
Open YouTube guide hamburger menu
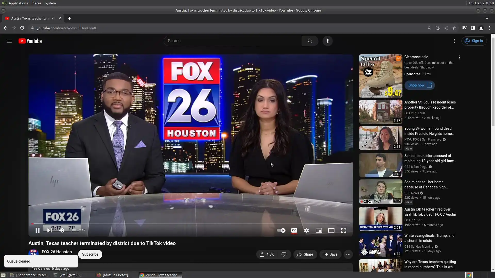tap(9, 41)
